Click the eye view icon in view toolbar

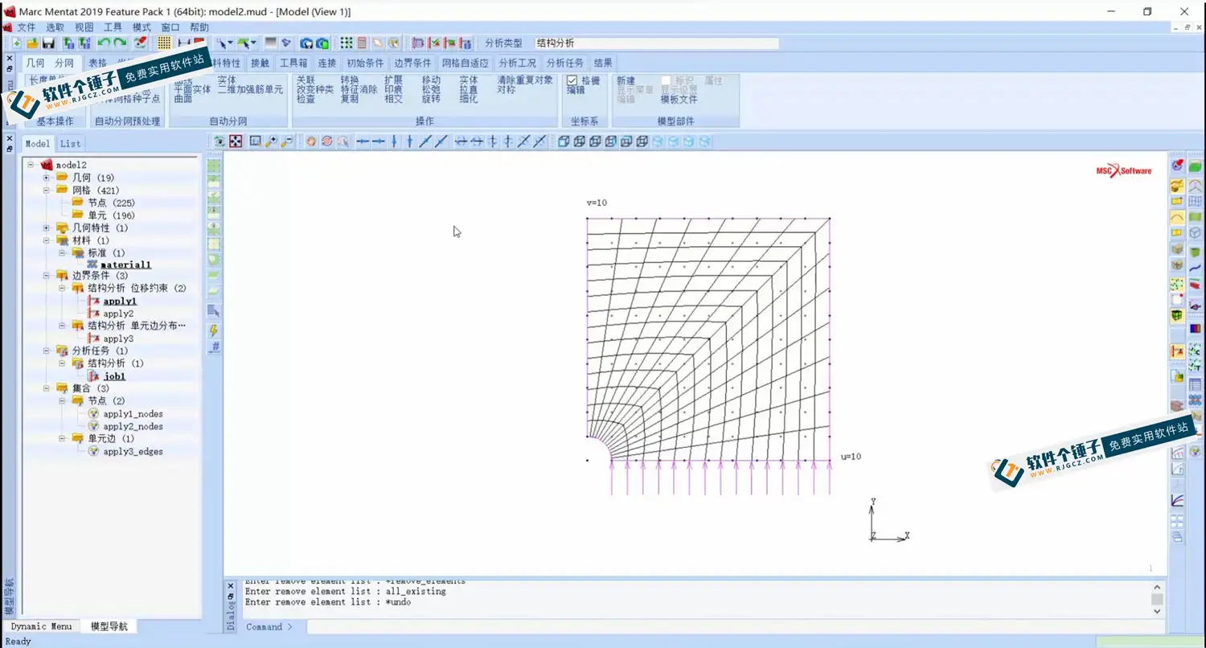(219, 141)
